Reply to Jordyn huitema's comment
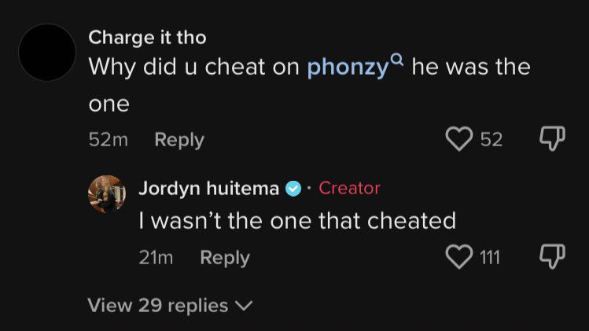This screenshot has height=331, width=589. point(225,258)
